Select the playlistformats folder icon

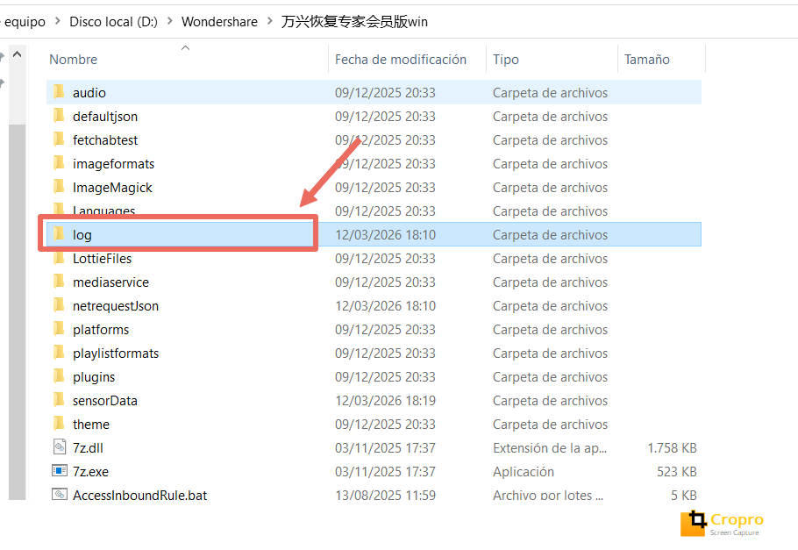coord(59,353)
